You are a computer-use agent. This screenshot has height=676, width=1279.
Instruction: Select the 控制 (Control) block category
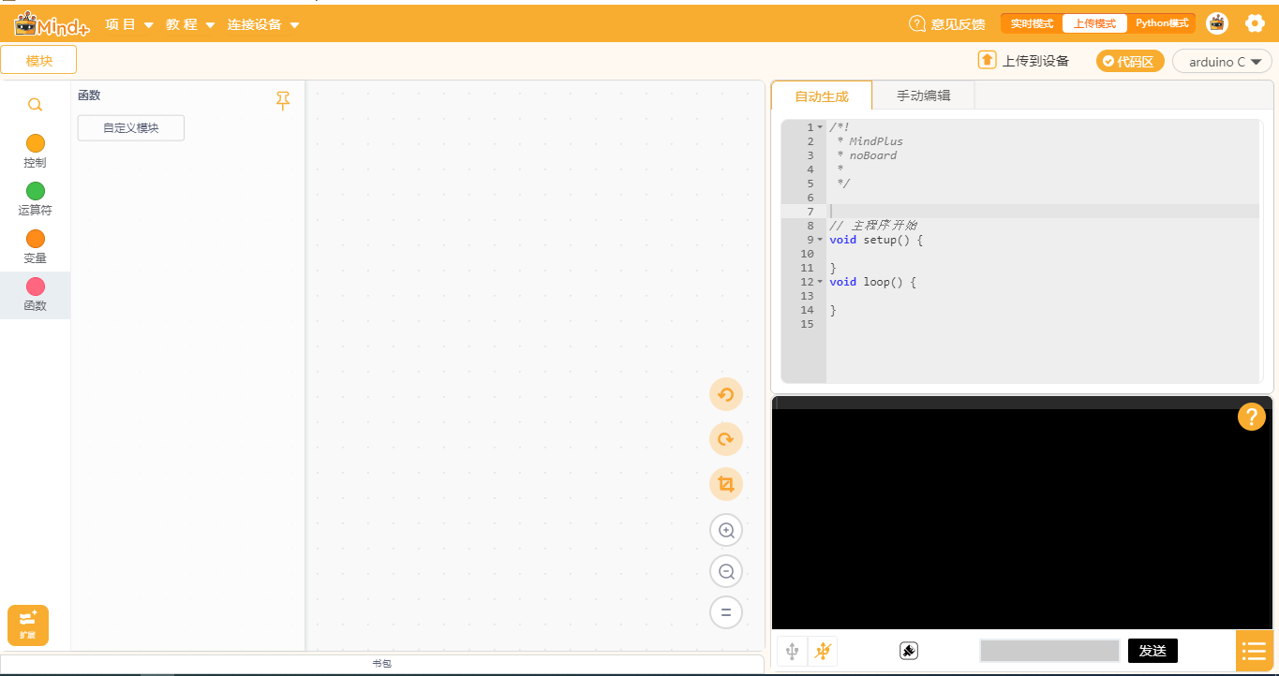35,152
